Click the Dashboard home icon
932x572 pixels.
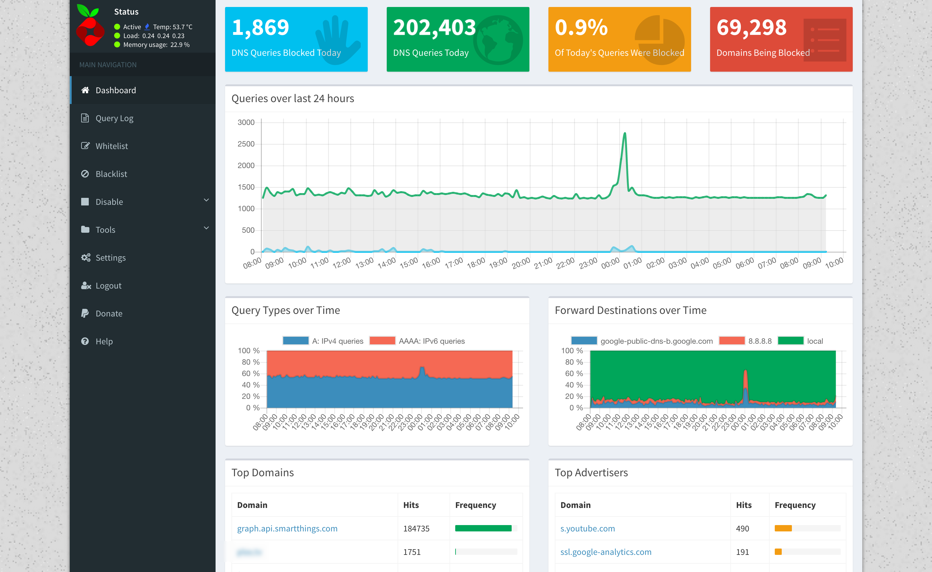point(85,90)
